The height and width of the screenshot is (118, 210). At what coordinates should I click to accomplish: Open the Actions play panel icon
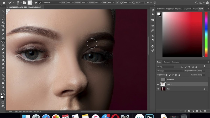tap(153, 14)
